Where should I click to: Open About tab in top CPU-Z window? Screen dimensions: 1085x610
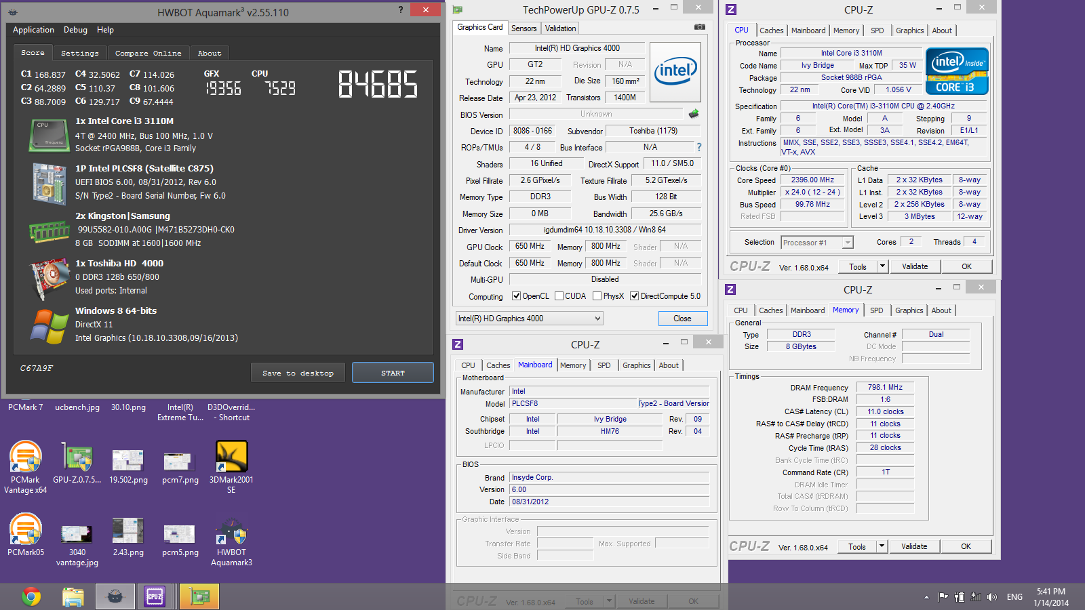(x=942, y=30)
